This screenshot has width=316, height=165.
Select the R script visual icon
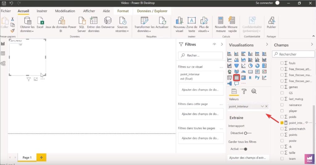point(250,78)
